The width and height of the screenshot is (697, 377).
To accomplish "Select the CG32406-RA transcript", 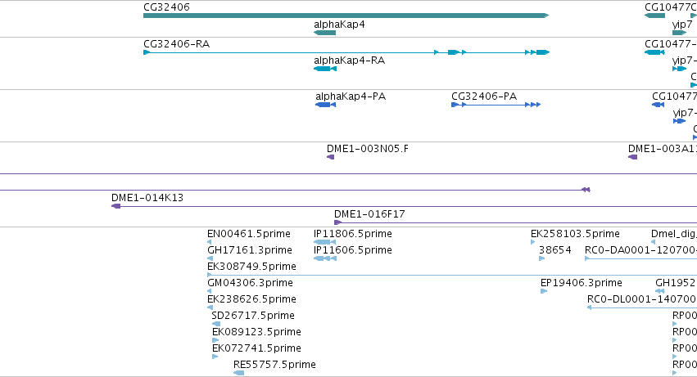I will (346, 52).
